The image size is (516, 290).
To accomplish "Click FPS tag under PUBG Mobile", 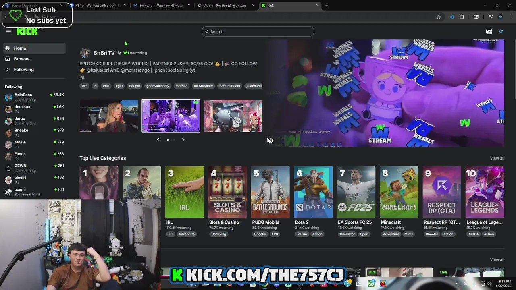I will (275, 234).
